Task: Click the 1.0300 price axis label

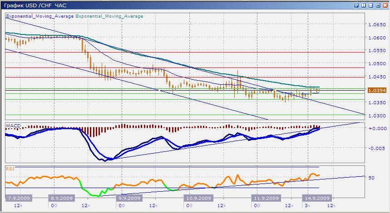Action: (376, 116)
